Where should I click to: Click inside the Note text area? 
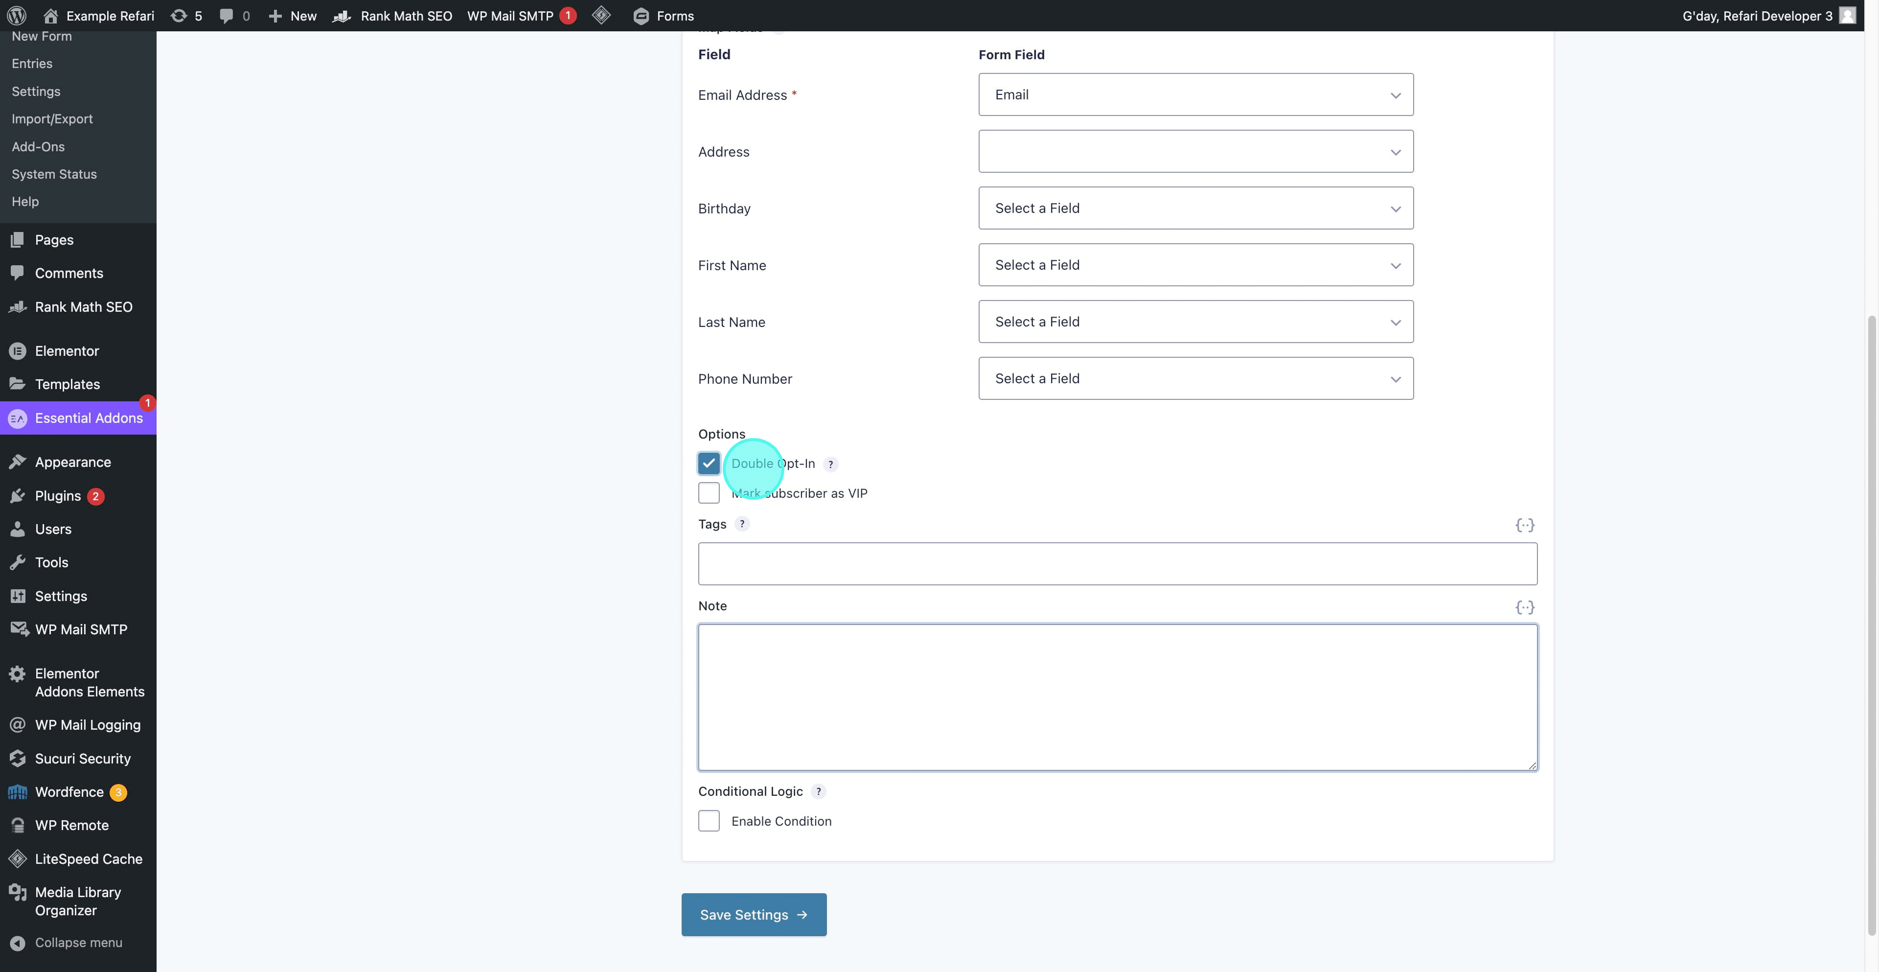[x=1118, y=697]
